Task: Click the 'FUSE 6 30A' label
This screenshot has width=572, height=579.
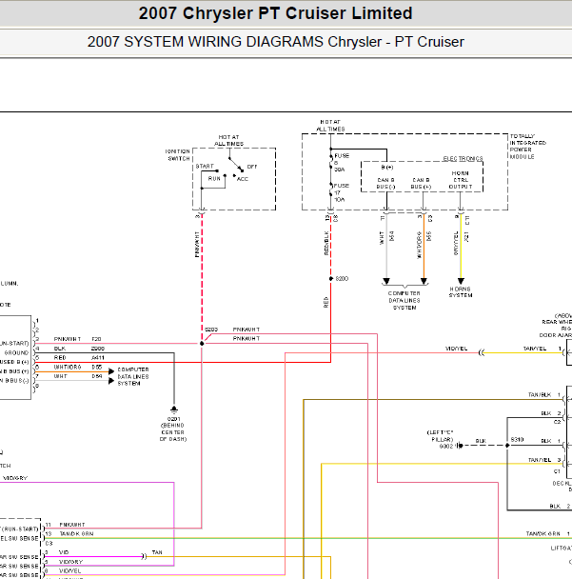Action: coord(341,163)
